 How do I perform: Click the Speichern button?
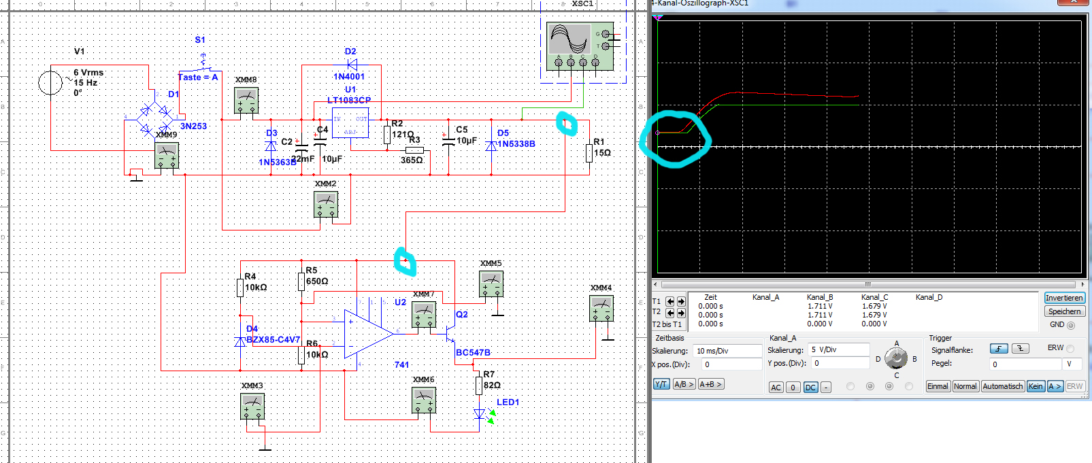coord(1064,311)
